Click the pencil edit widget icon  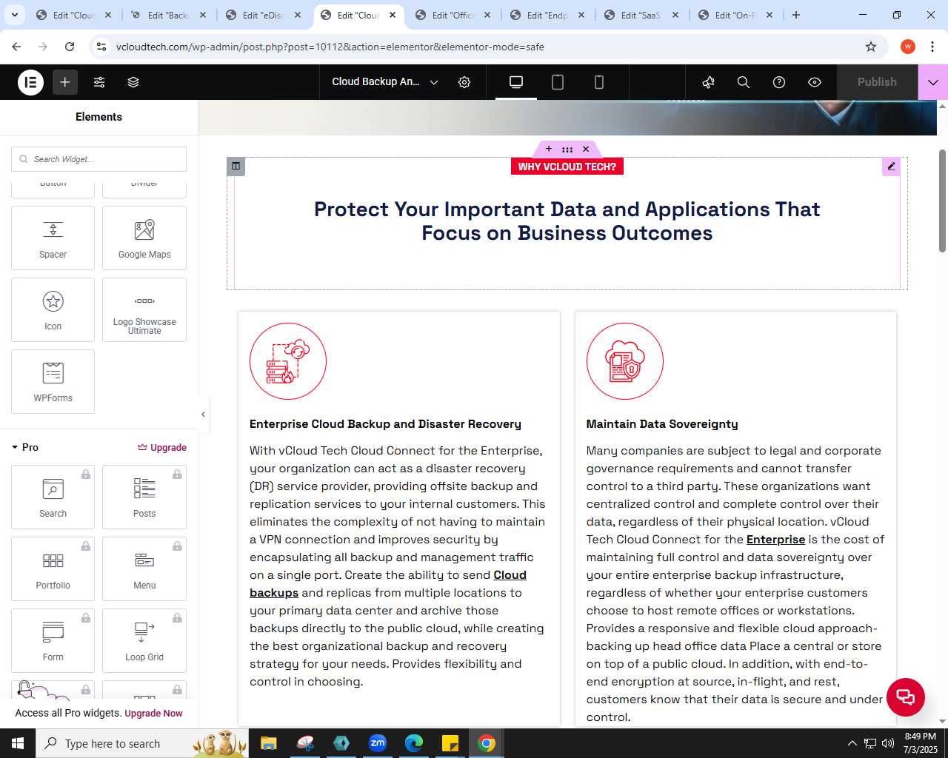click(x=891, y=167)
